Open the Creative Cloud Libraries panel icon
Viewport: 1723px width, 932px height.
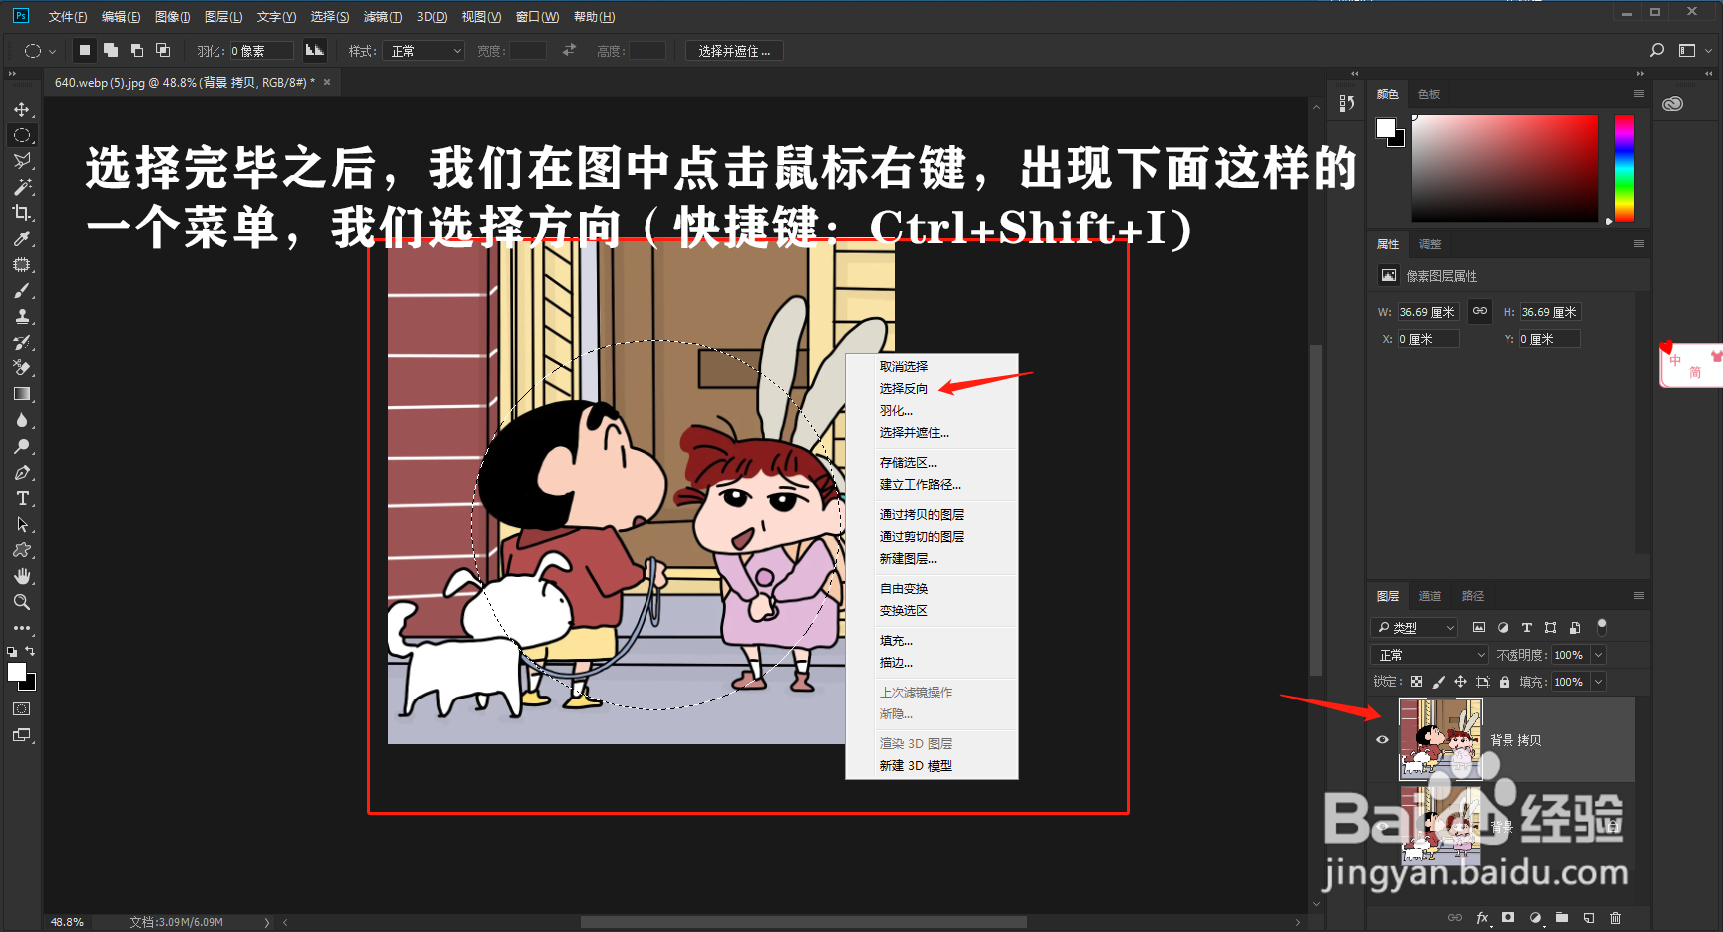(x=1673, y=104)
